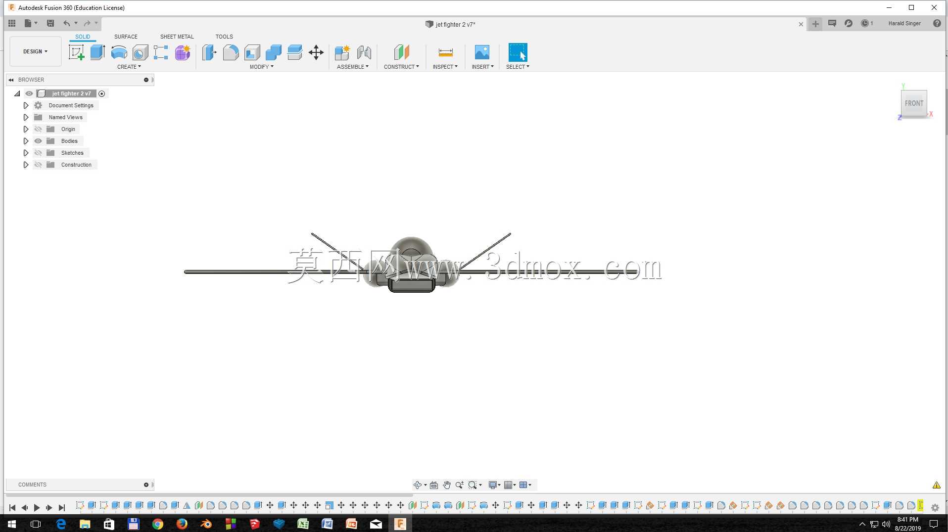Click the warning triangle icon
The width and height of the screenshot is (948, 532).
936,485
